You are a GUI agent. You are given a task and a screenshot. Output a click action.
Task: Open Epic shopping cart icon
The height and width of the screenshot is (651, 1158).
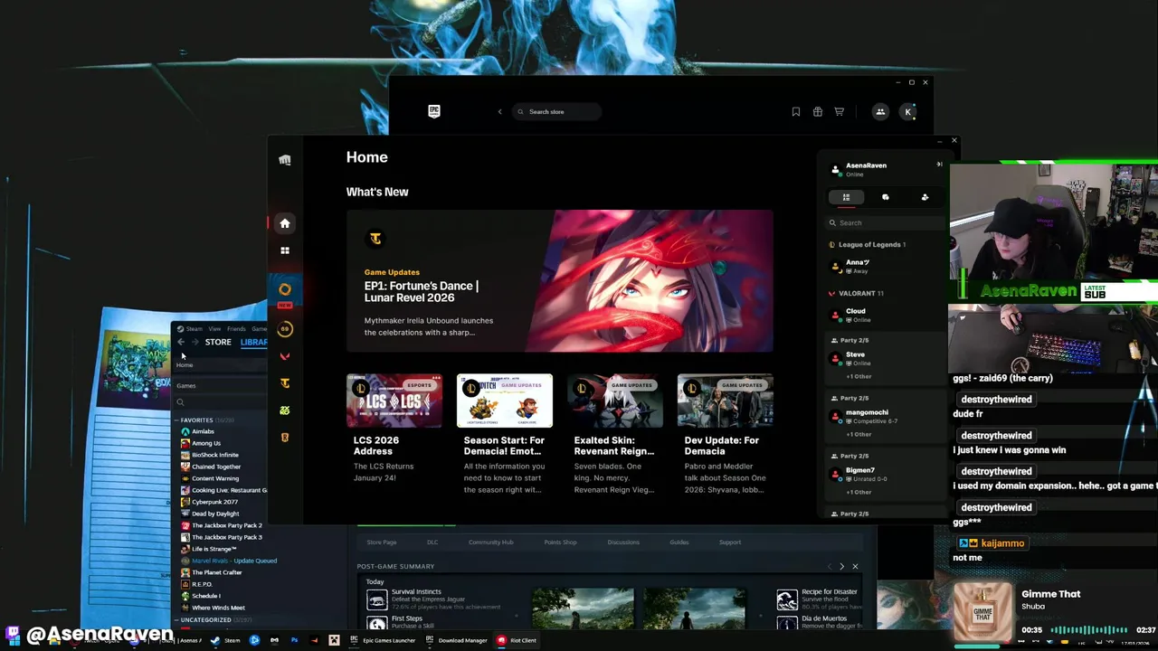840,111
